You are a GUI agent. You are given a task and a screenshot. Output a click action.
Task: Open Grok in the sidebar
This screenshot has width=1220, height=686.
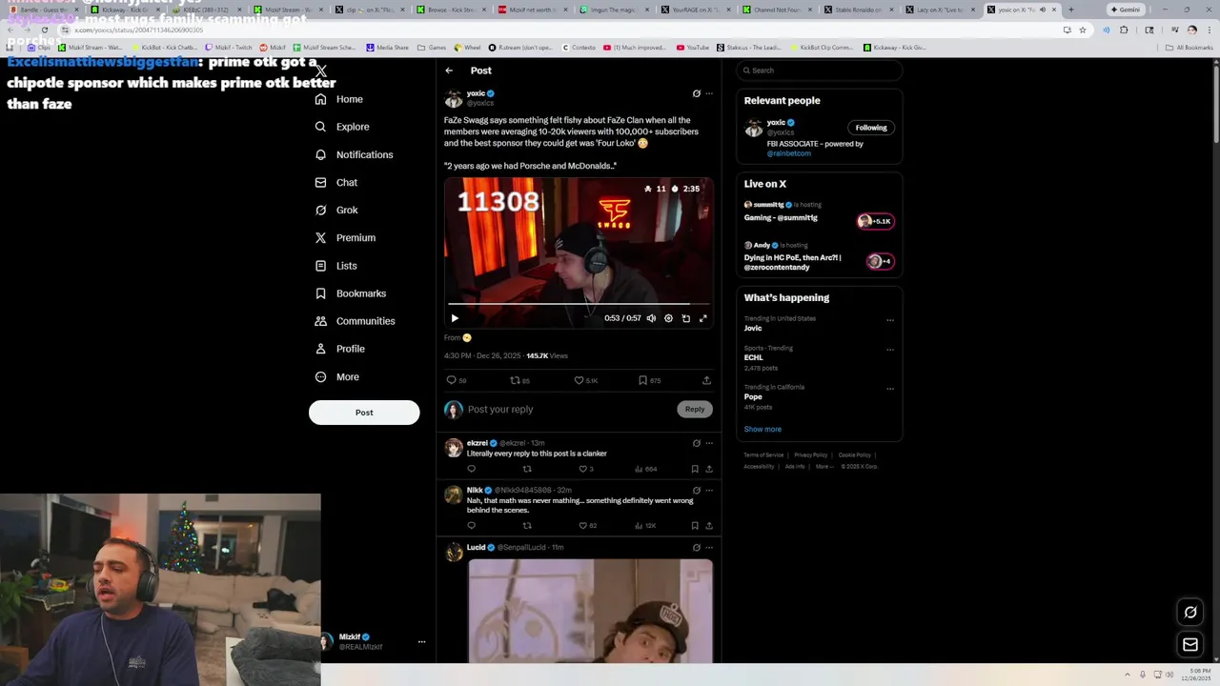(336, 210)
